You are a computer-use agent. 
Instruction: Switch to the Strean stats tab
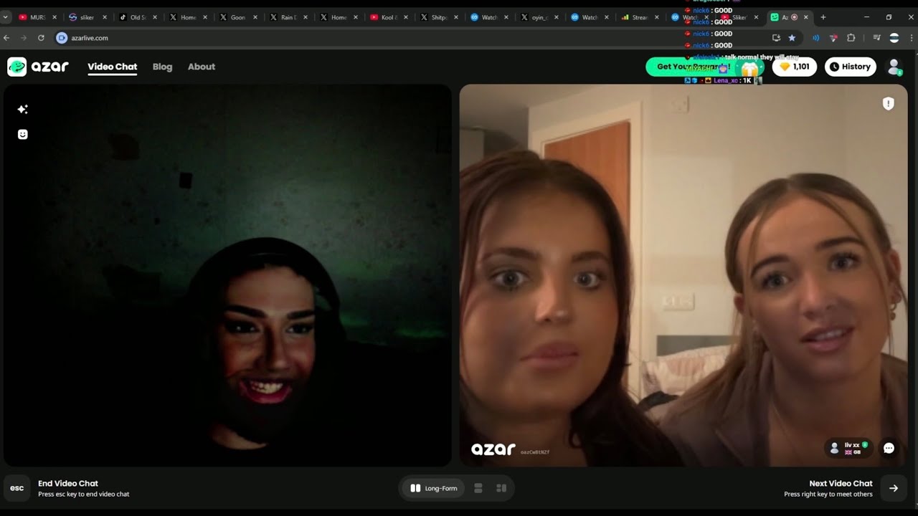pyautogui.click(x=639, y=17)
